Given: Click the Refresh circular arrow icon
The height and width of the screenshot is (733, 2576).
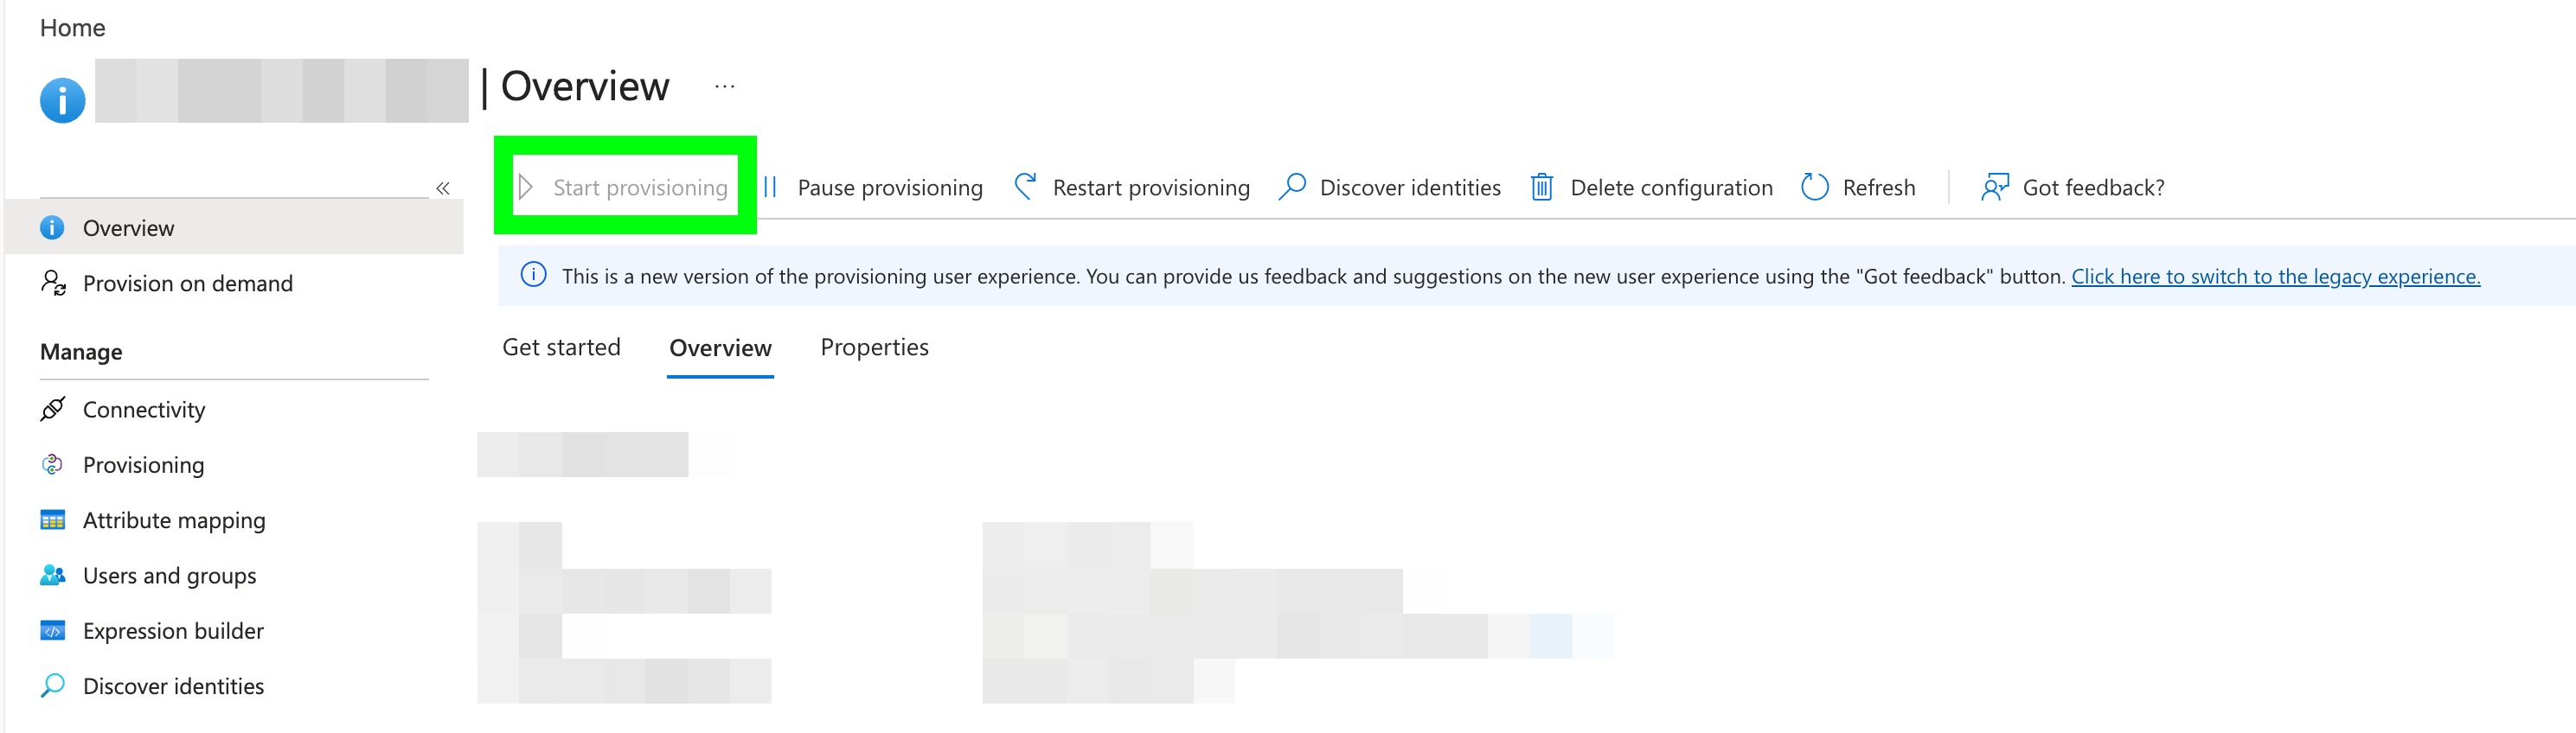Looking at the screenshot, I should [x=1814, y=187].
